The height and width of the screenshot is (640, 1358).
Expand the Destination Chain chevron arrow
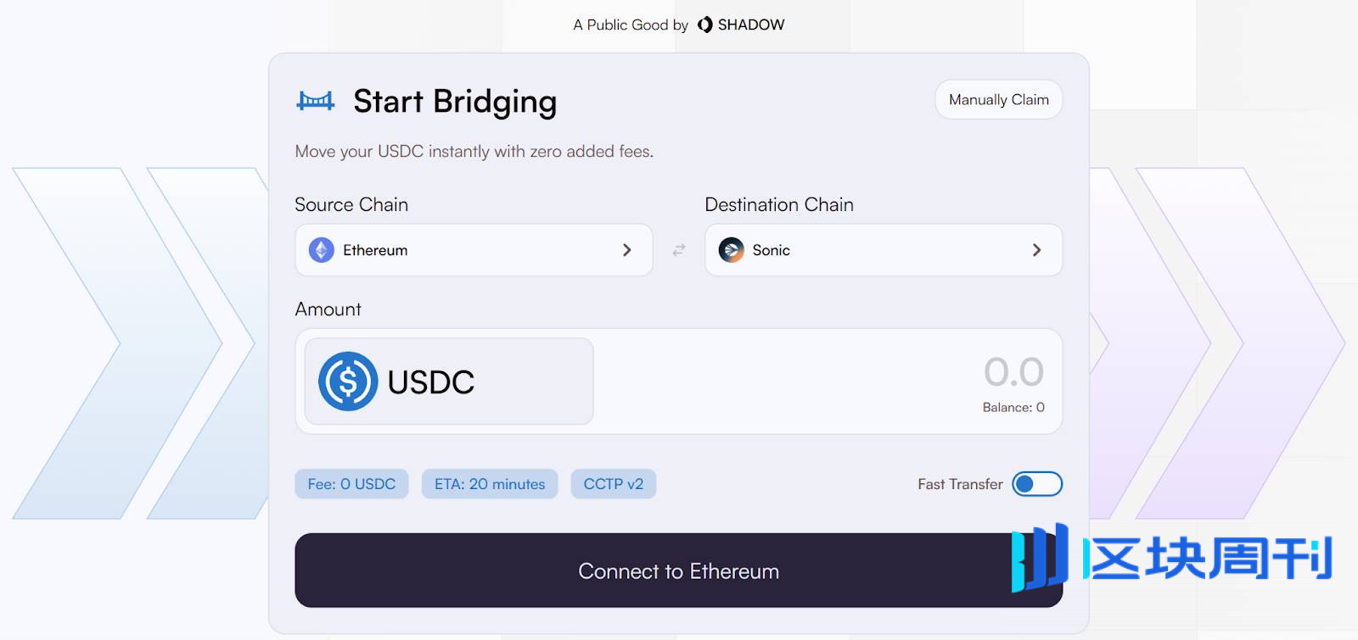point(1036,250)
